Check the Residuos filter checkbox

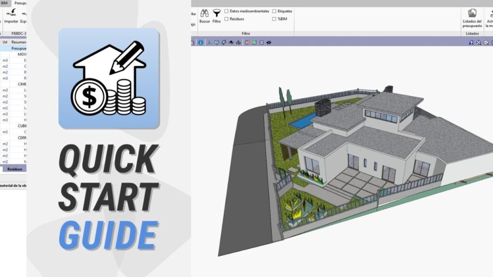point(227,19)
